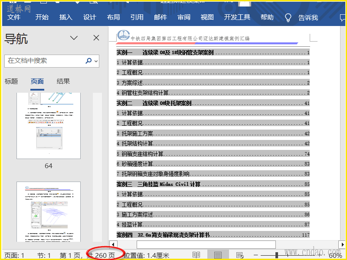Close the 导航 navigation pane

pyautogui.click(x=96, y=38)
